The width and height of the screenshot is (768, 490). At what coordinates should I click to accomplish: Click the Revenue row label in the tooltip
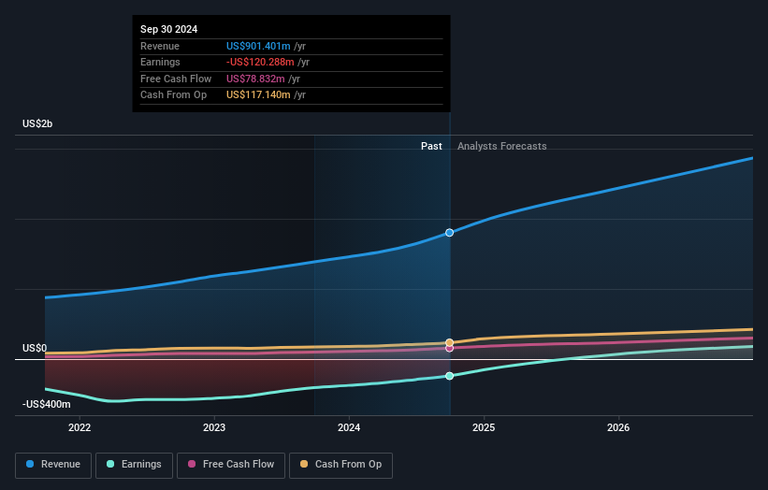point(160,46)
